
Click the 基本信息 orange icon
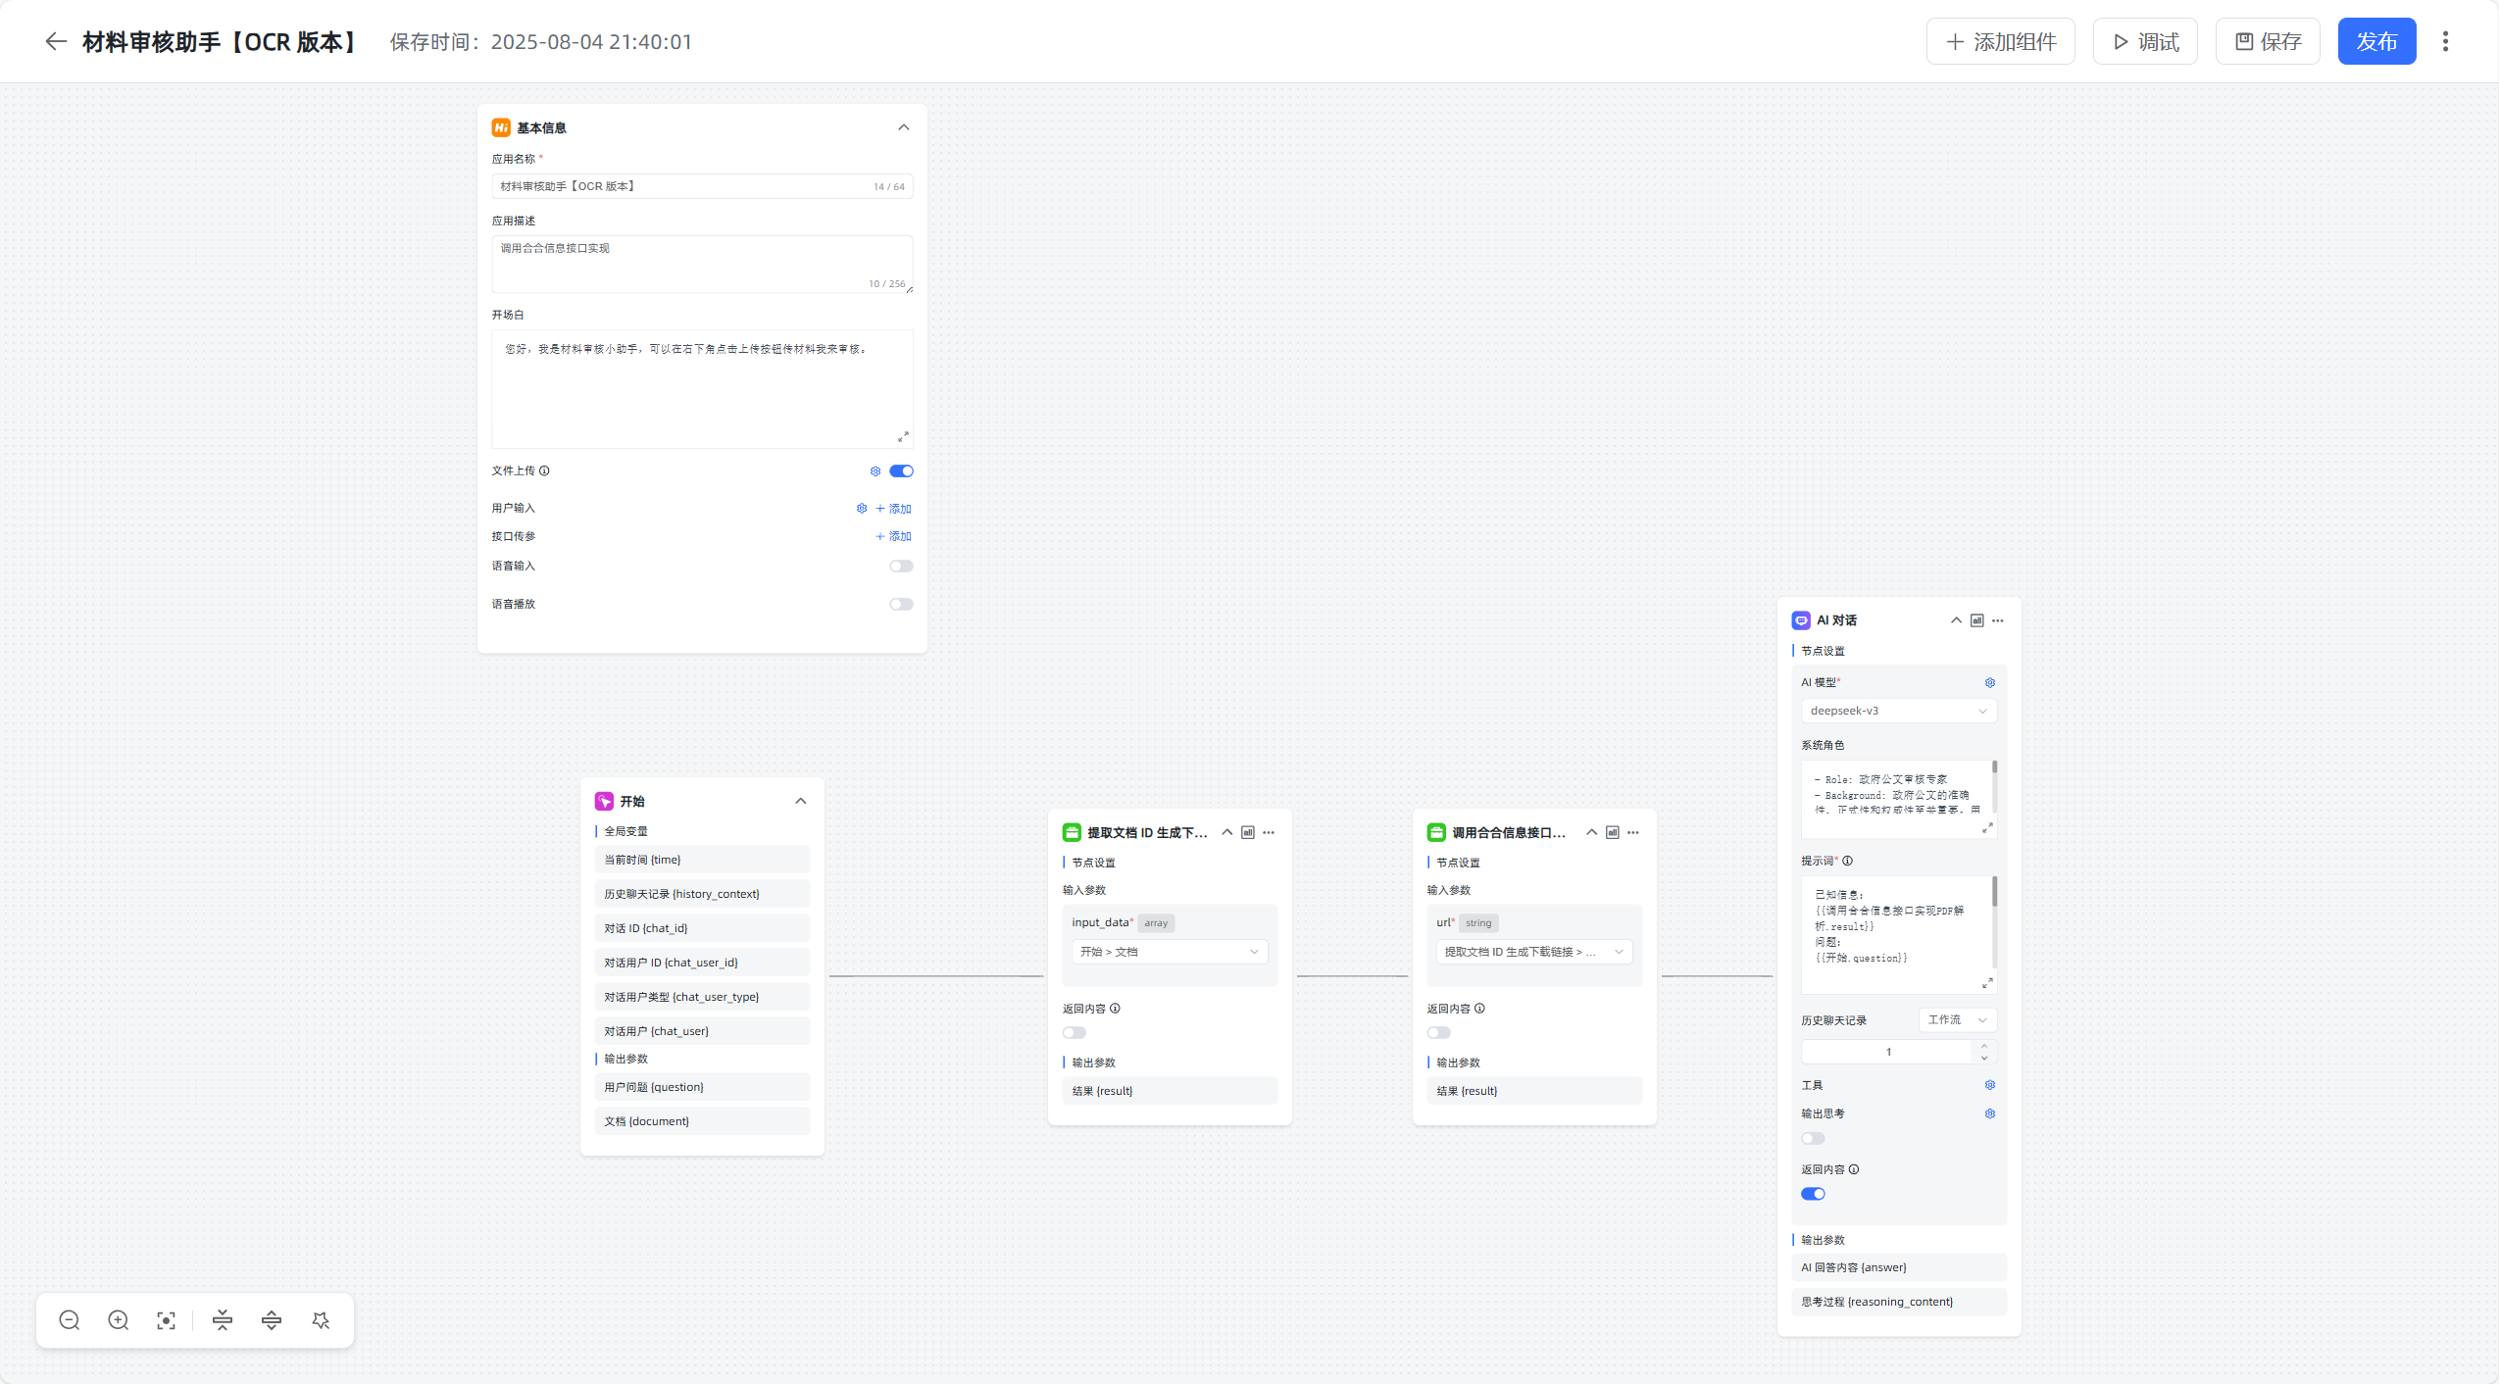click(x=501, y=127)
